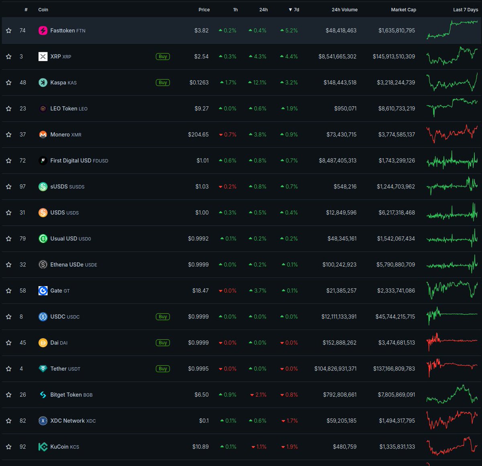Click the Buy button for XRP
Image resolution: width=482 pixels, height=466 pixels.
click(x=163, y=57)
